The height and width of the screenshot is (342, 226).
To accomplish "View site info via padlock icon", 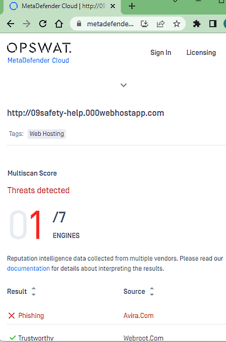I will tap(79, 24).
